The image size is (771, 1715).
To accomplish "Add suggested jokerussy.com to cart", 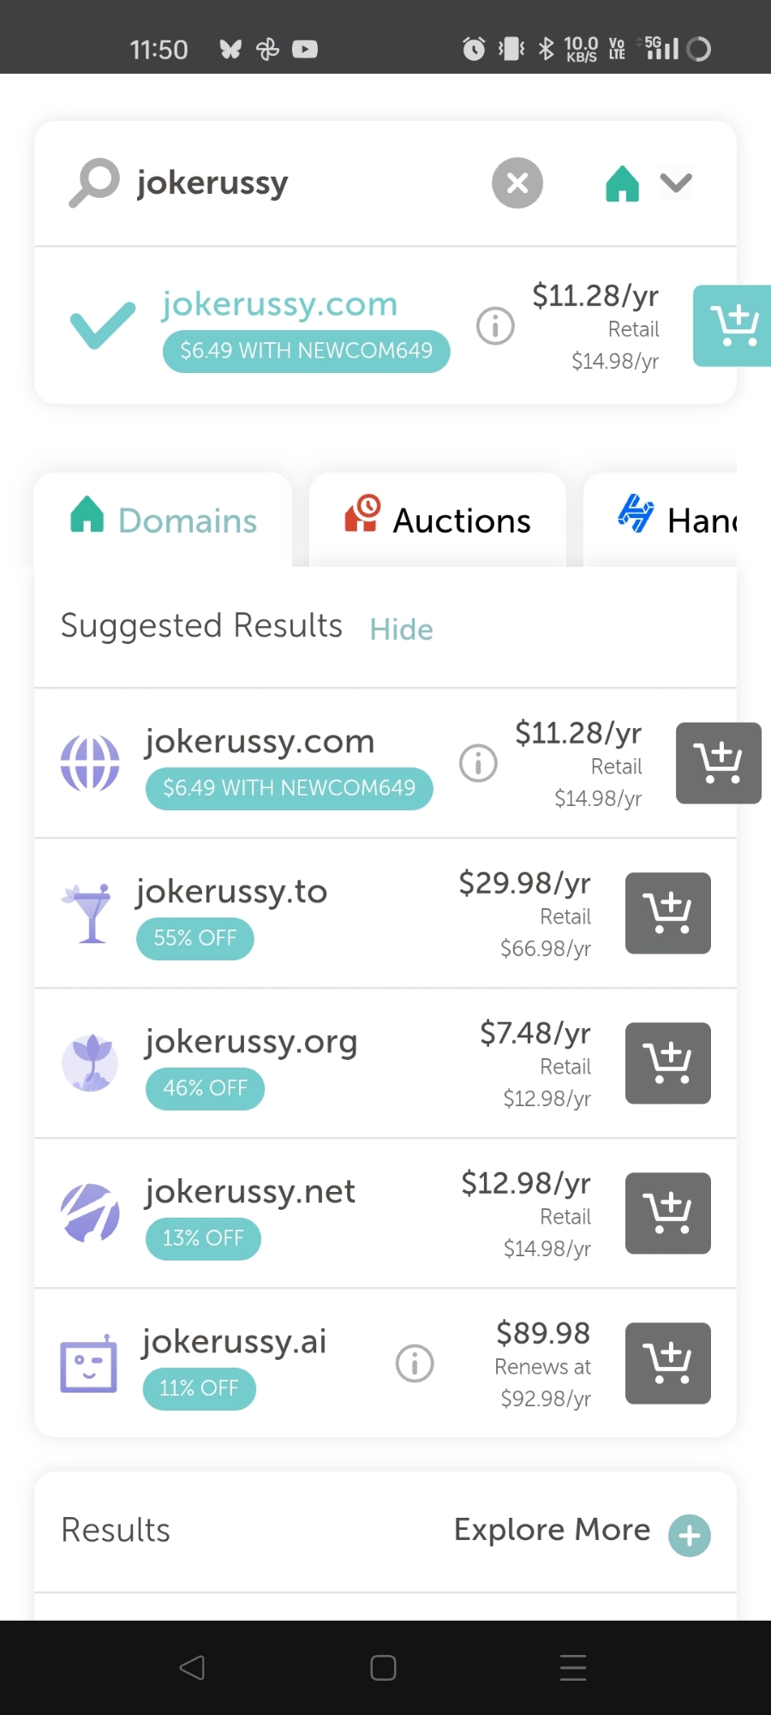I will click(718, 763).
